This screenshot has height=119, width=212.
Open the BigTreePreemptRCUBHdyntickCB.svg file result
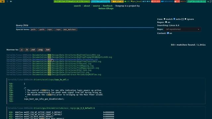tap(59, 57)
